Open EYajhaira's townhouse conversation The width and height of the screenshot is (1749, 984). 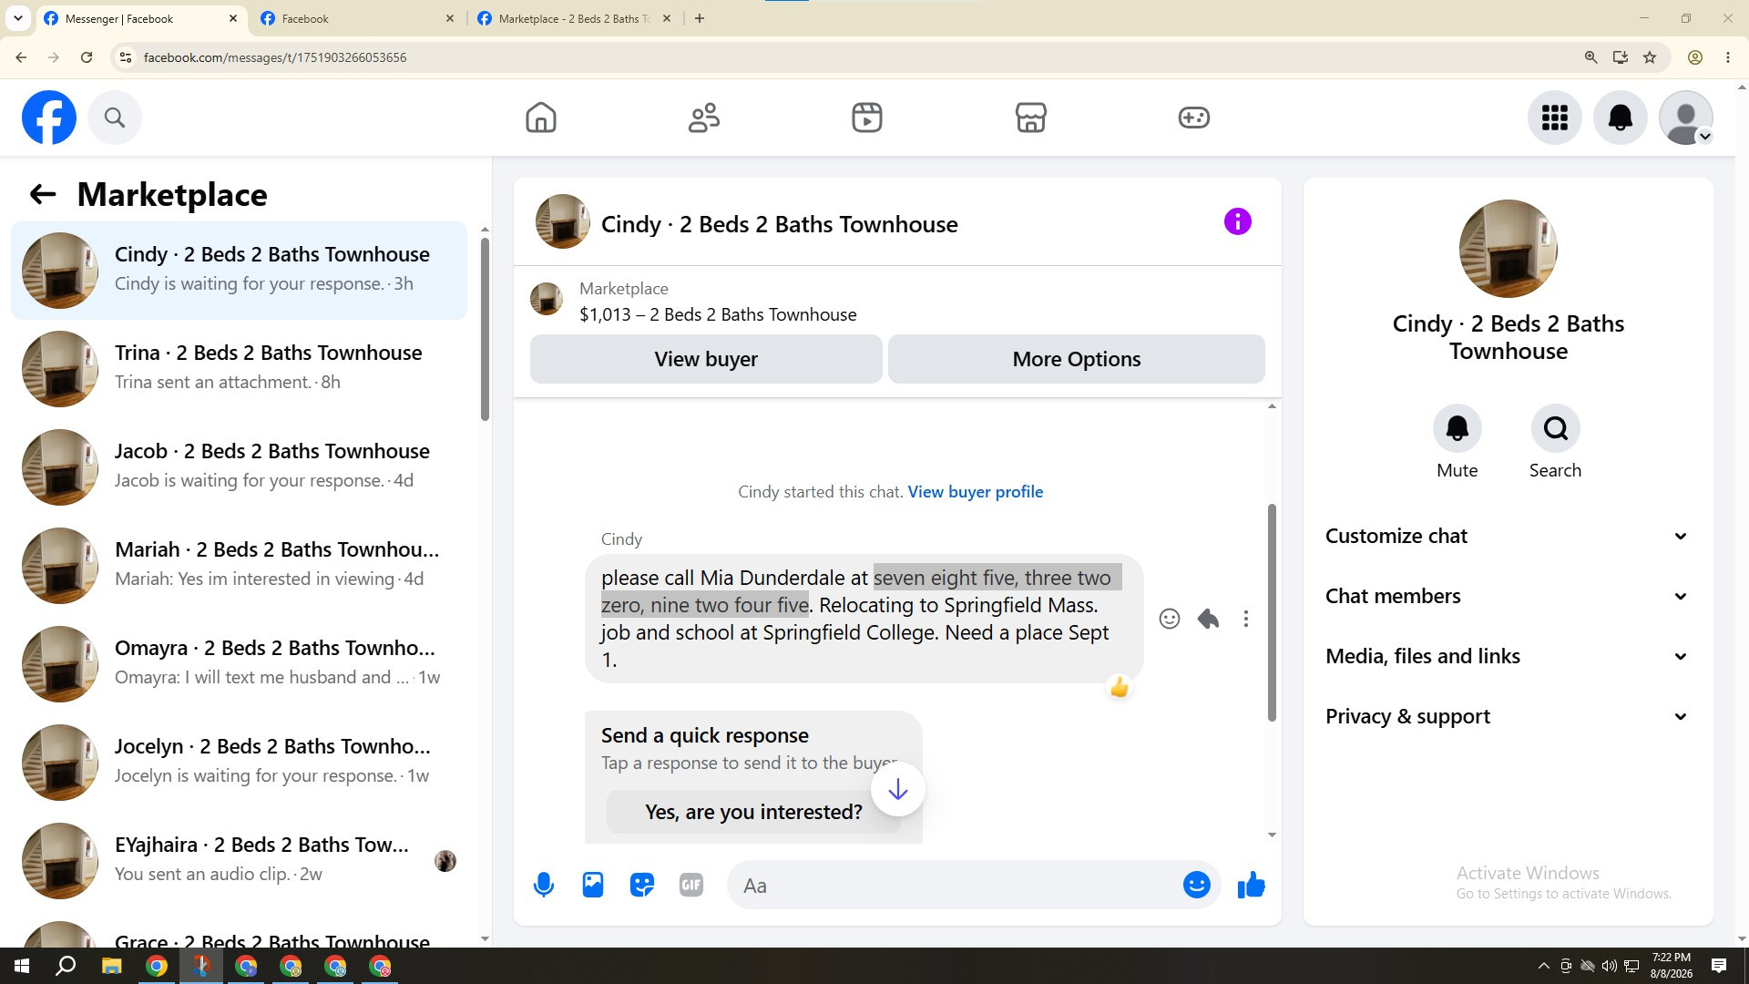tap(239, 860)
